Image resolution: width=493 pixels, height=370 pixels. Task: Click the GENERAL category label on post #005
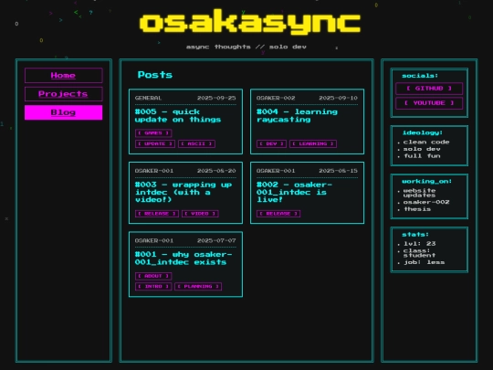point(148,98)
